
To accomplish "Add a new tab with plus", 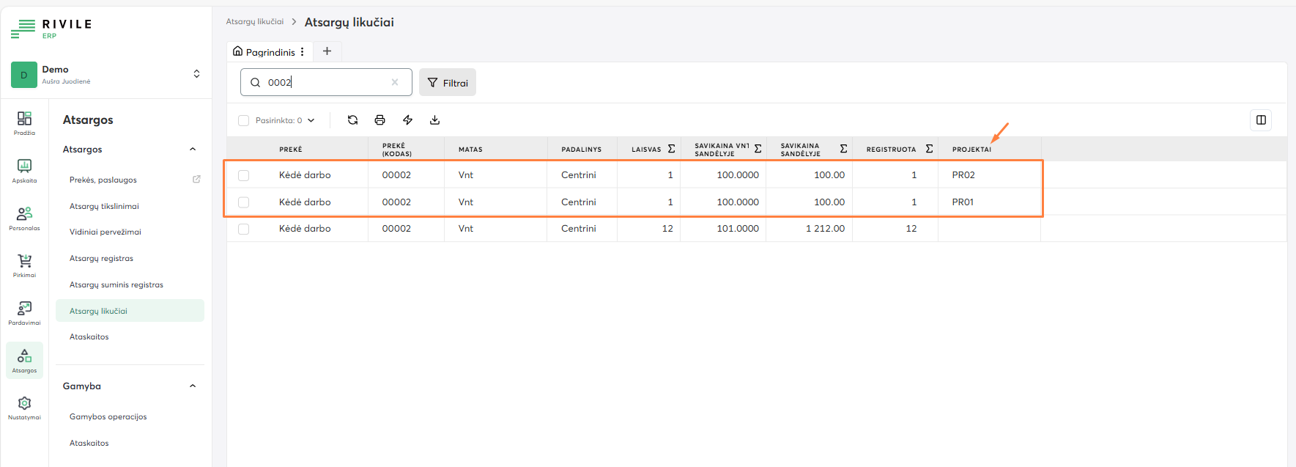I will click(327, 51).
